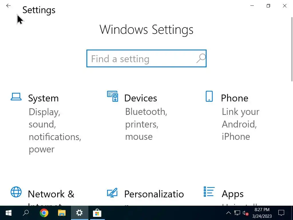Click the Devices keyboard and speaker icon
293x220 pixels.
[112, 96]
